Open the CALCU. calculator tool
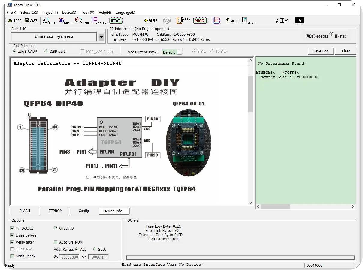Screen dimensions: 363x270 [x=249, y=21]
